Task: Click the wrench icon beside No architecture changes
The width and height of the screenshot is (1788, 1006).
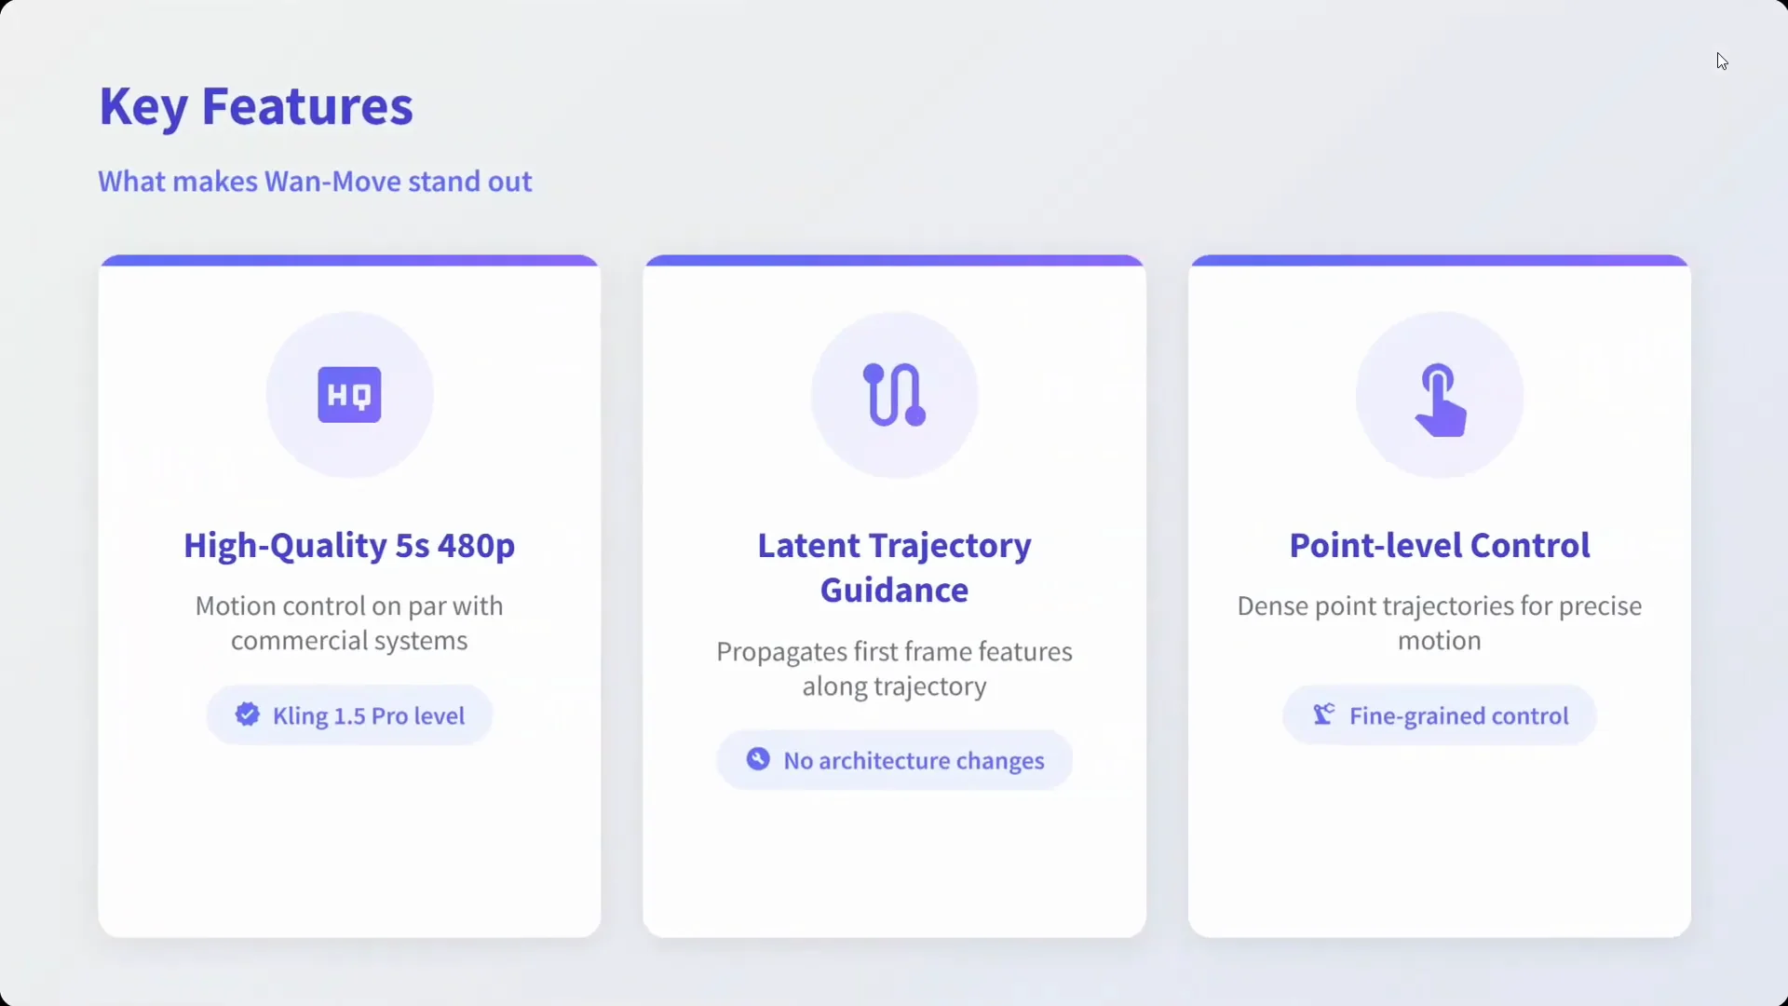Action: point(758,759)
